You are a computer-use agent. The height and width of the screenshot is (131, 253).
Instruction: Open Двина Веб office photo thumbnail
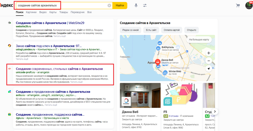[140, 95]
